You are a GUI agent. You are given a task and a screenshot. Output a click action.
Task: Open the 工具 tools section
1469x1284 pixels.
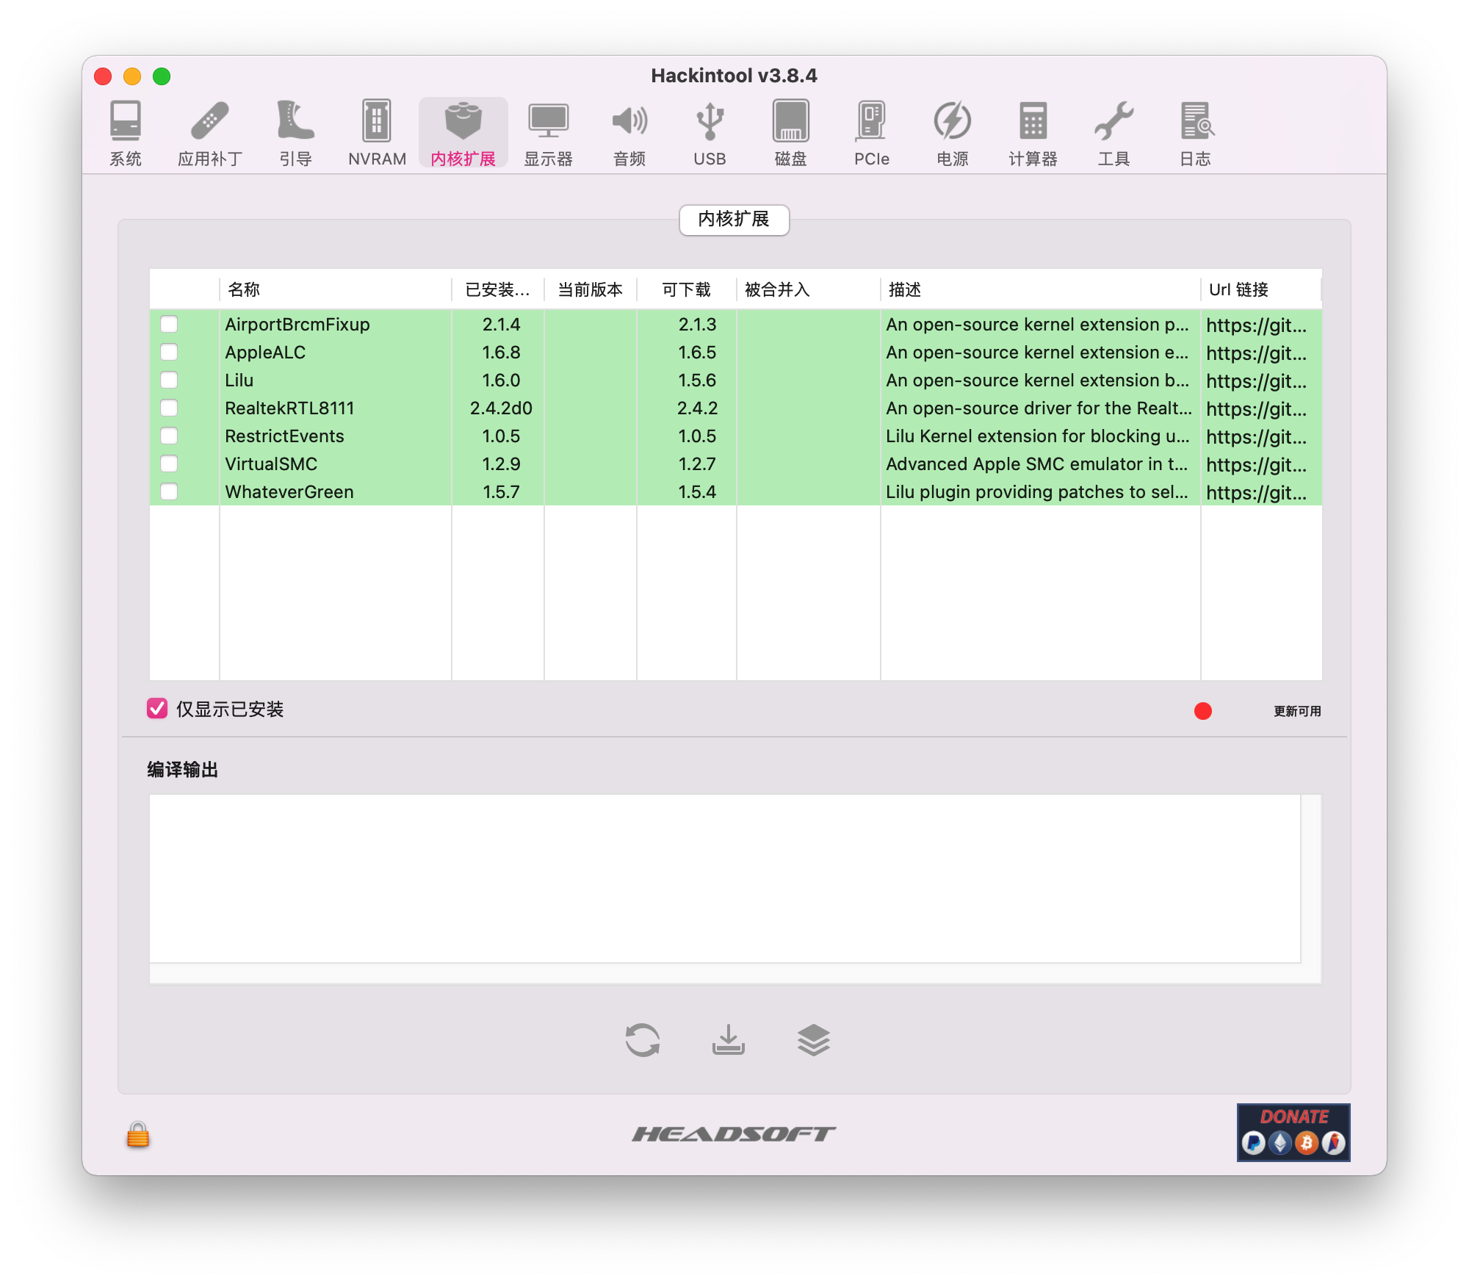point(1114,133)
